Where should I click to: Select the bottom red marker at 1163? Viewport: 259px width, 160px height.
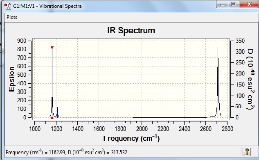pyautogui.click(x=52, y=118)
